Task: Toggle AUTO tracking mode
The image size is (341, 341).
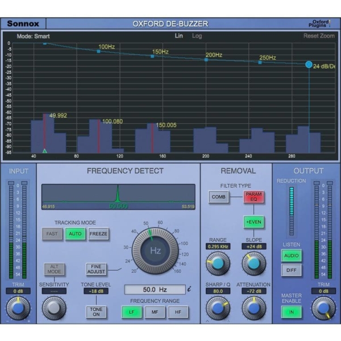Action: pos(75,234)
